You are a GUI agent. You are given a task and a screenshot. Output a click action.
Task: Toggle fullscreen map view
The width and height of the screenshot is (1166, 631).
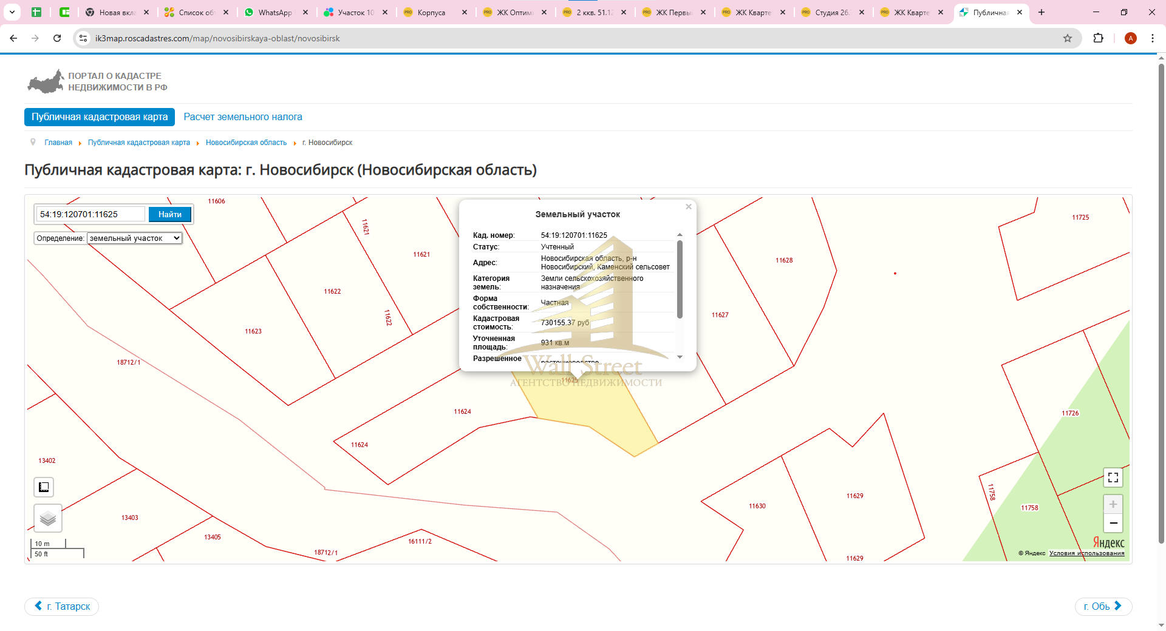1113,477
